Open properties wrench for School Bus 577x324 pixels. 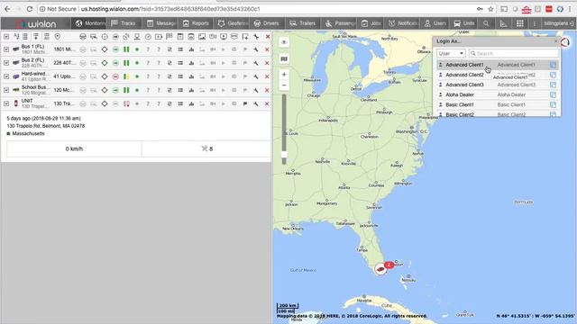(256, 90)
